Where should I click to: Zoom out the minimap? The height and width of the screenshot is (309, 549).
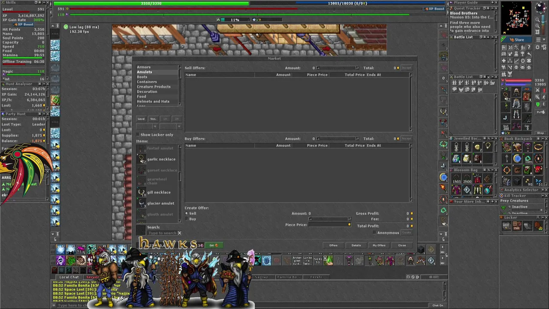coord(537,20)
